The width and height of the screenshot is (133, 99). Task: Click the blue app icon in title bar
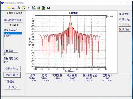[x=2, y=3]
